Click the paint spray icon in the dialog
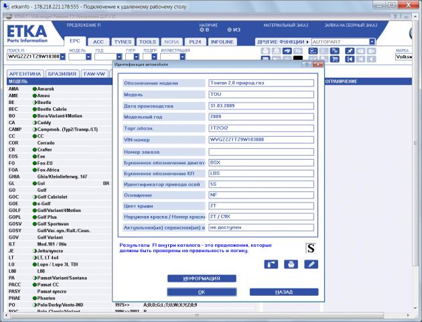This screenshot has width=422, height=322. coord(271,264)
